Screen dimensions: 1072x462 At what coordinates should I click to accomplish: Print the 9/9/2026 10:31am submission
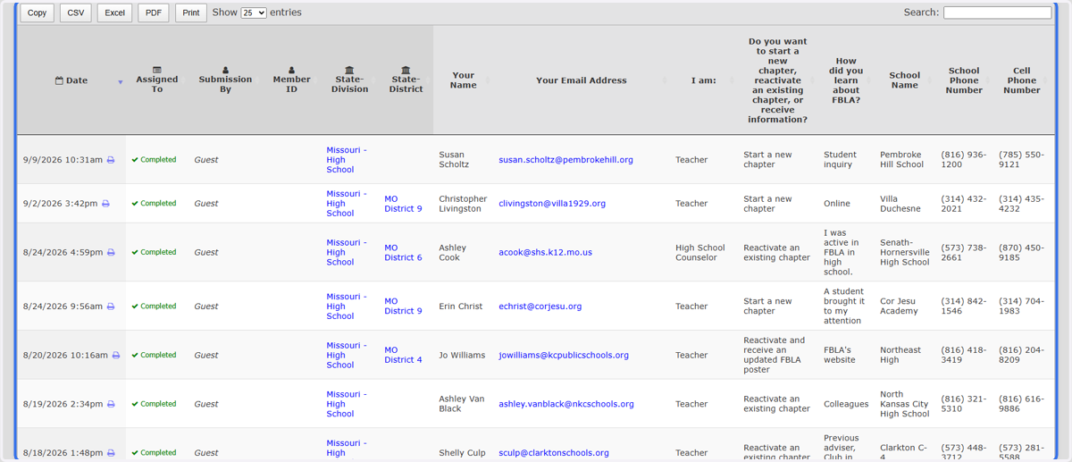(x=111, y=160)
